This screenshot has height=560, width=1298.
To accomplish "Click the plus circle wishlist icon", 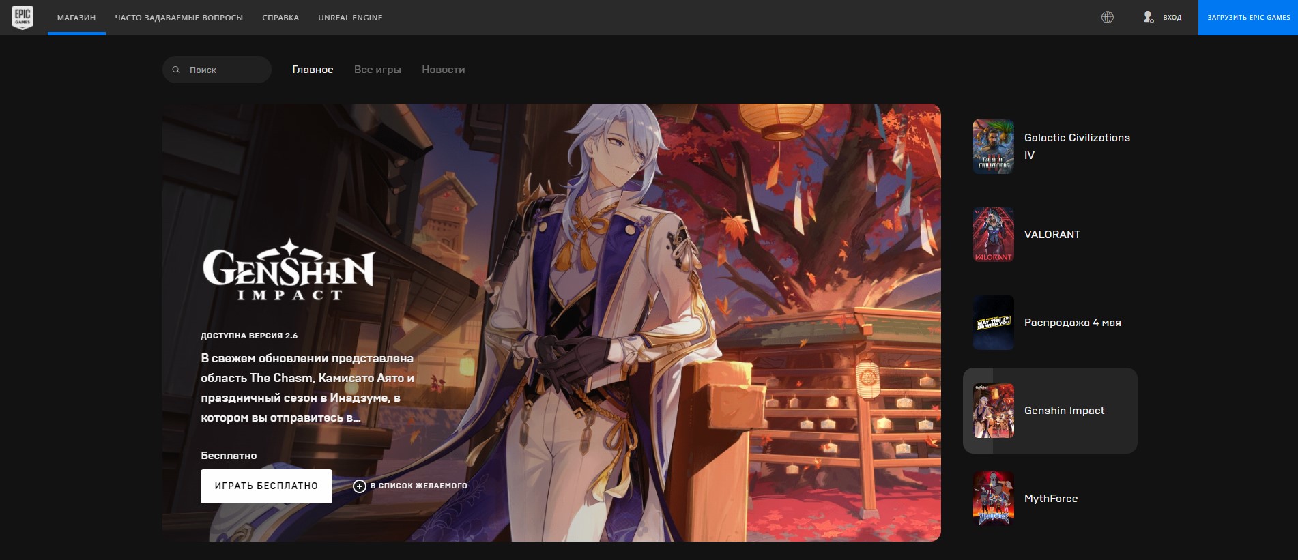I will [x=360, y=486].
